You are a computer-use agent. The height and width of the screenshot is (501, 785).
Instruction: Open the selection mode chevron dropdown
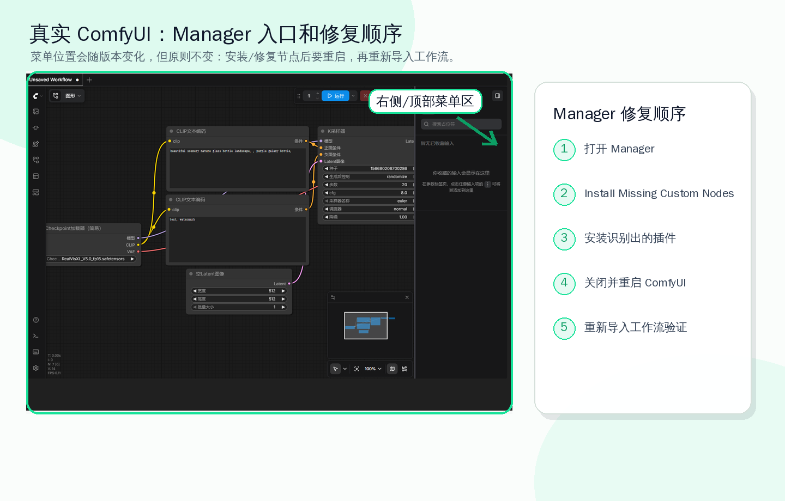[x=345, y=369]
